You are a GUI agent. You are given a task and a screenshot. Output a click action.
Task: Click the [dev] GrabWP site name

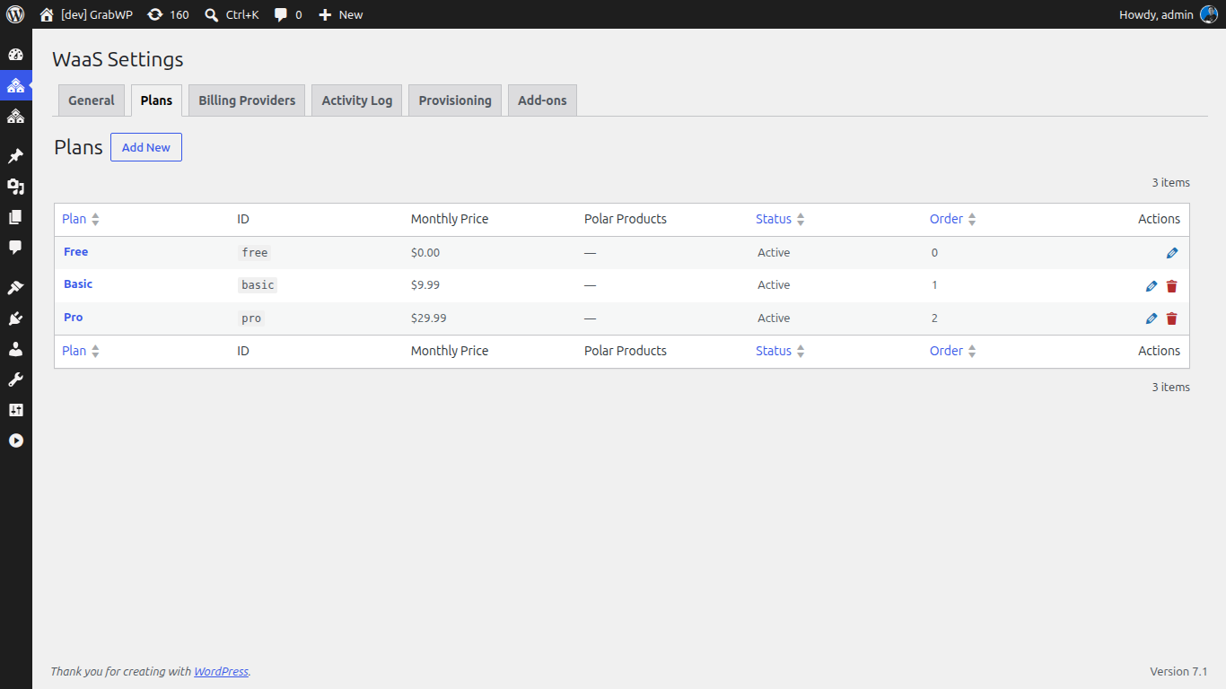click(97, 14)
